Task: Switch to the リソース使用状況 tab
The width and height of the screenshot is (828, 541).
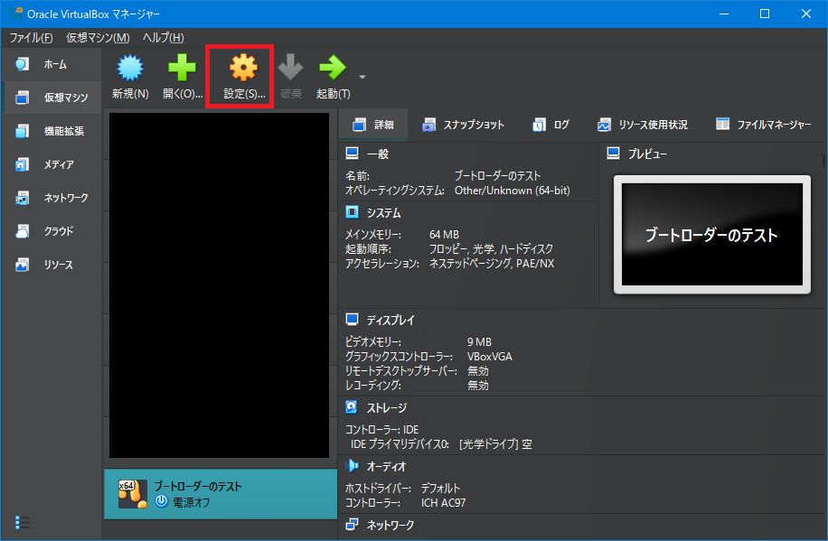Action: click(x=642, y=125)
